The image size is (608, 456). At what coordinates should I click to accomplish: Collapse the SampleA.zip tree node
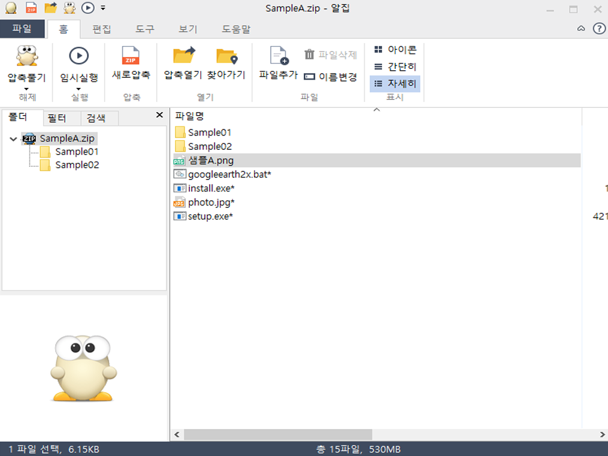[13, 139]
